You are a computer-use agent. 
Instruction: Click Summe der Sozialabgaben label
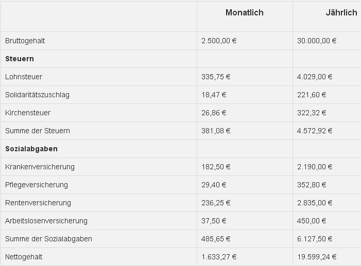(48, 239)
